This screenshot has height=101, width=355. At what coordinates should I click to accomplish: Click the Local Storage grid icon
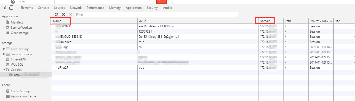(8, 49)
